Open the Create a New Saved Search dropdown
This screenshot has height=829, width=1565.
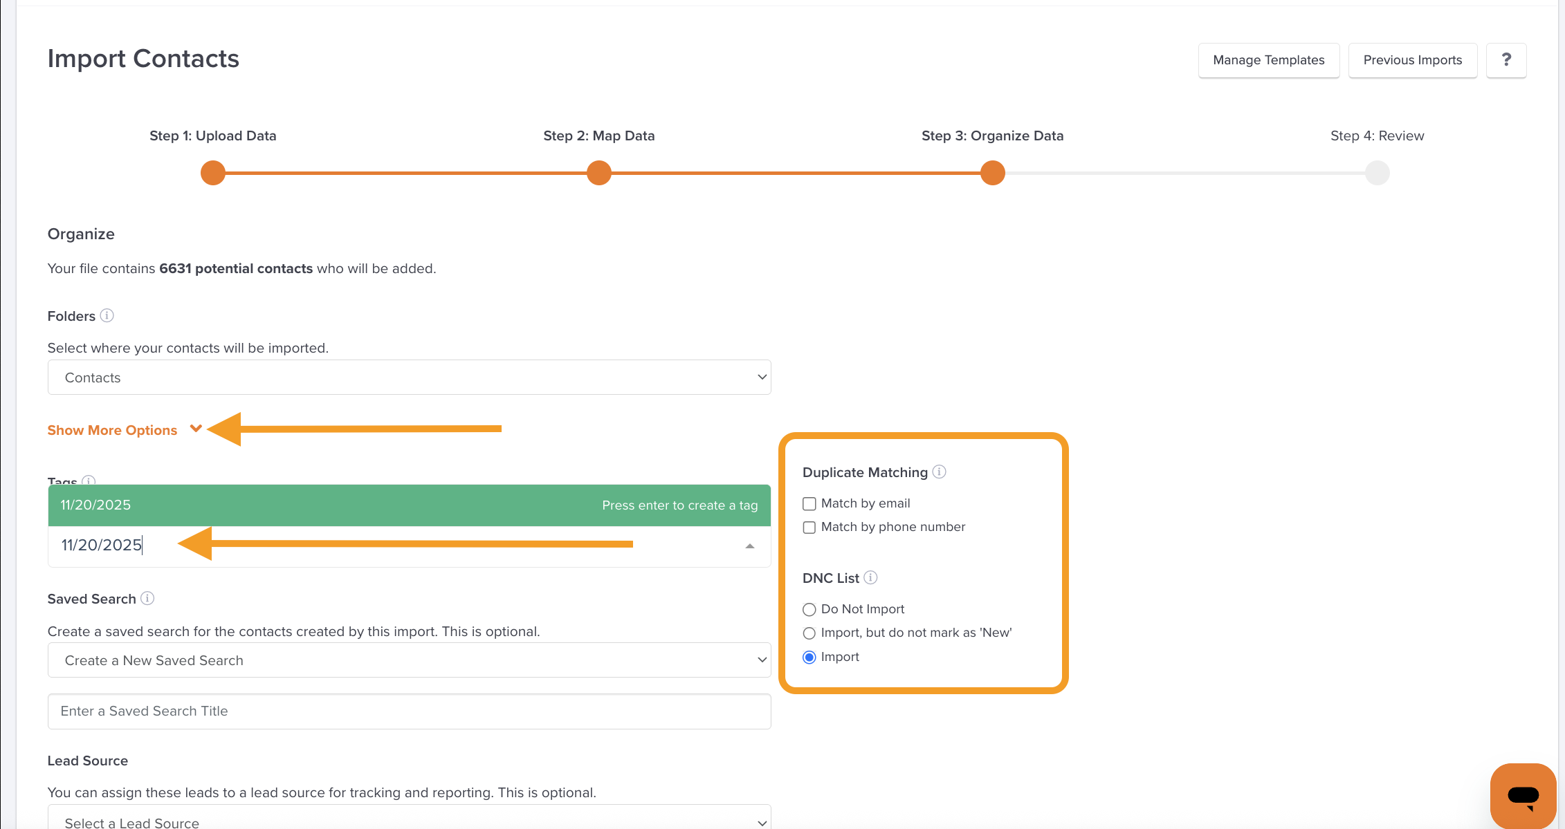409,660
